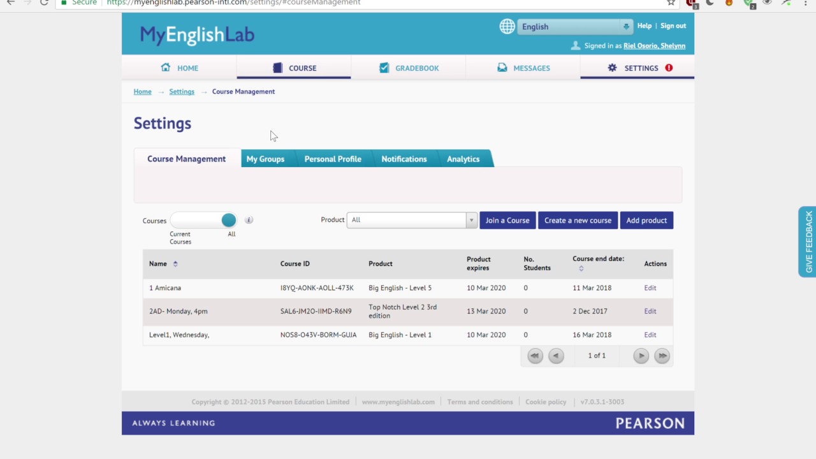Open the Give Feedback side tab
This screenshot has height=459, width=816.
pos(808,242)
